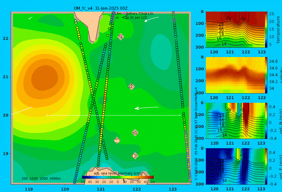Image resolution: width=282 pixels, height=192 pixels.
Task: Click the temperature depth section panel
Action: (x=235, y=30)
